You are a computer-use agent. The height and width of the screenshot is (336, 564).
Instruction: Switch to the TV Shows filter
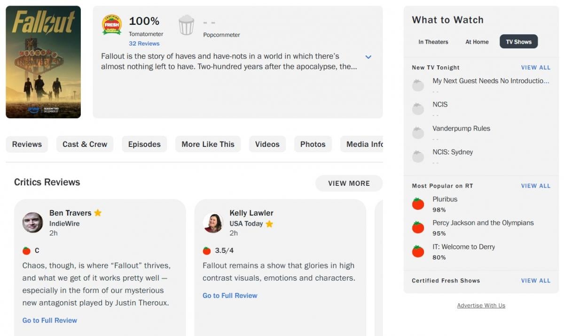coord(518,41)
